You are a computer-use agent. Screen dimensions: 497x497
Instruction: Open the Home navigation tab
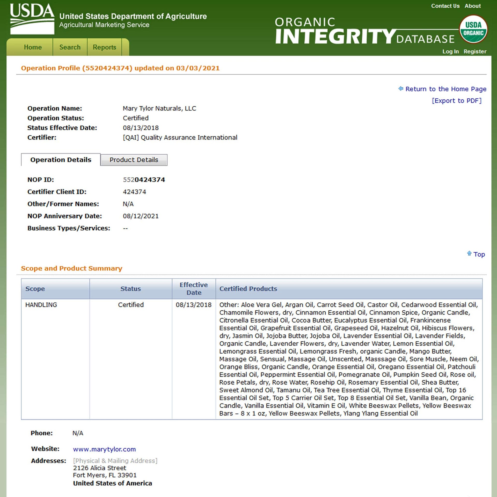33,47
